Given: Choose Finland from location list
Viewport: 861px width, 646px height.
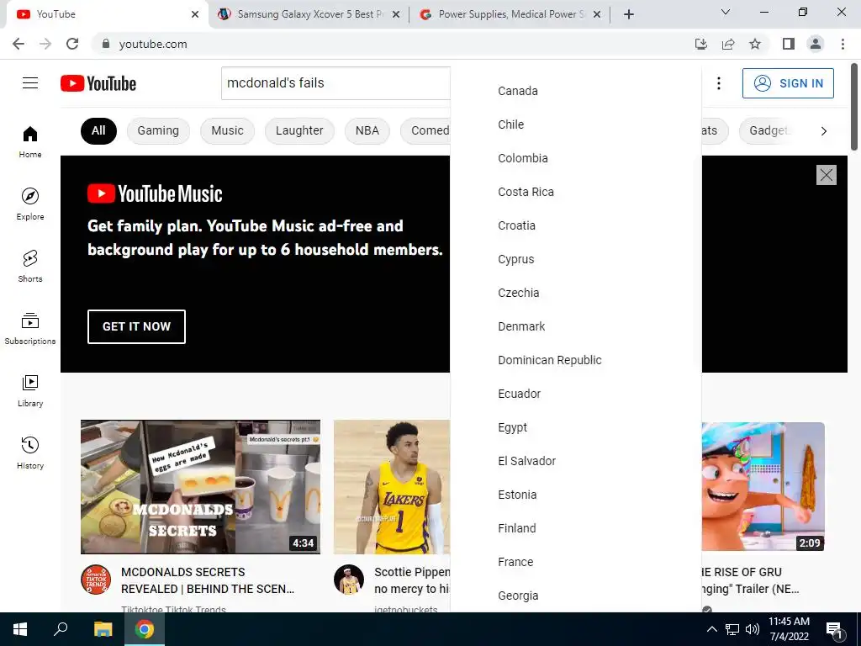Looking at the screenshot, I should pos(576,528).
